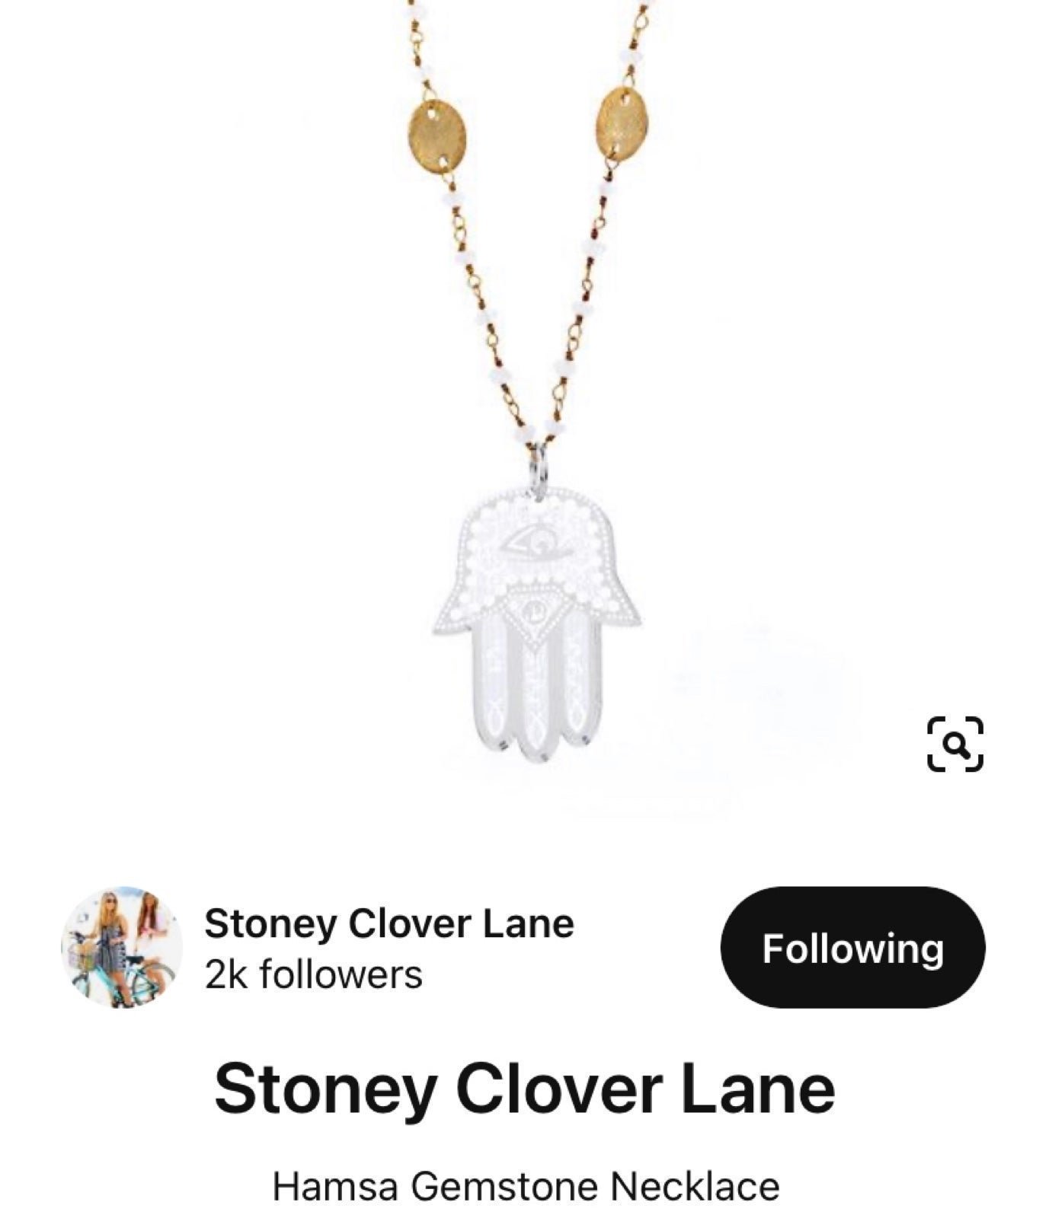This screenshot has width=1052, height=1218.
Task: Tap the silver jump ring above pendant
Action: point(539,467)
